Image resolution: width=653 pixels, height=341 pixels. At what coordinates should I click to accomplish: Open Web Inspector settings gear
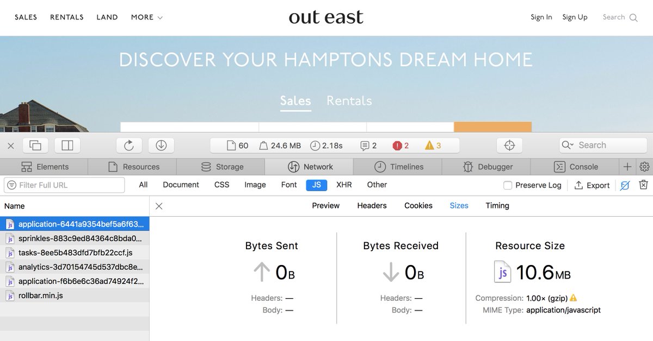pos(644,167)
